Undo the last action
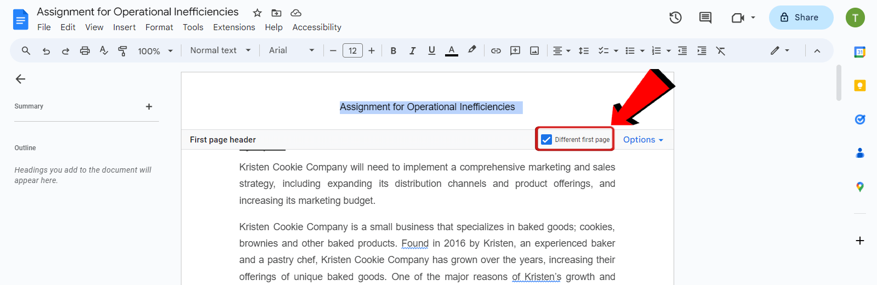The height and width of the screenshot is (285, 877). click(x=46, y=50)
